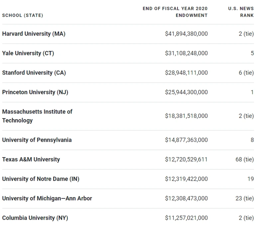Select Columbia's $11,257,021,000 endowment value
This screenshot has width=257, height=227.
tap(186, 218)
